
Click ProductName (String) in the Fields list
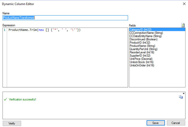pyautogui.click(x=143, y=46)
